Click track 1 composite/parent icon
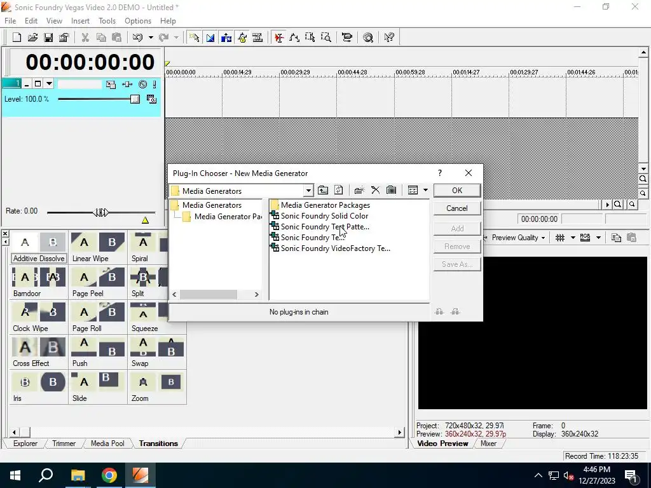This screenshot has height=488, width=651. [111, 85]
